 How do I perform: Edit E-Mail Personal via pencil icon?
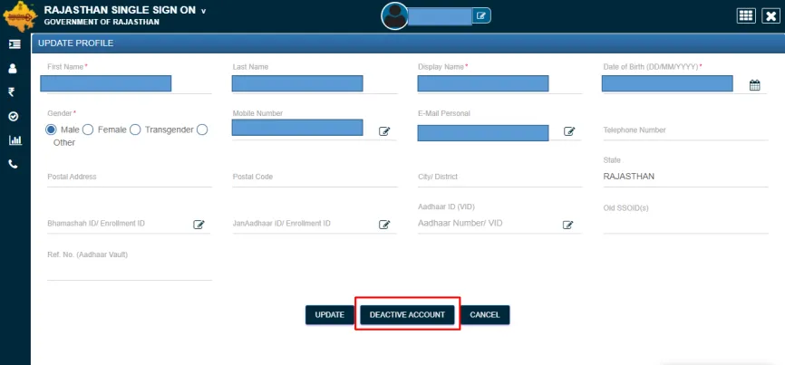pyautogui.click(x=569, y=131)
